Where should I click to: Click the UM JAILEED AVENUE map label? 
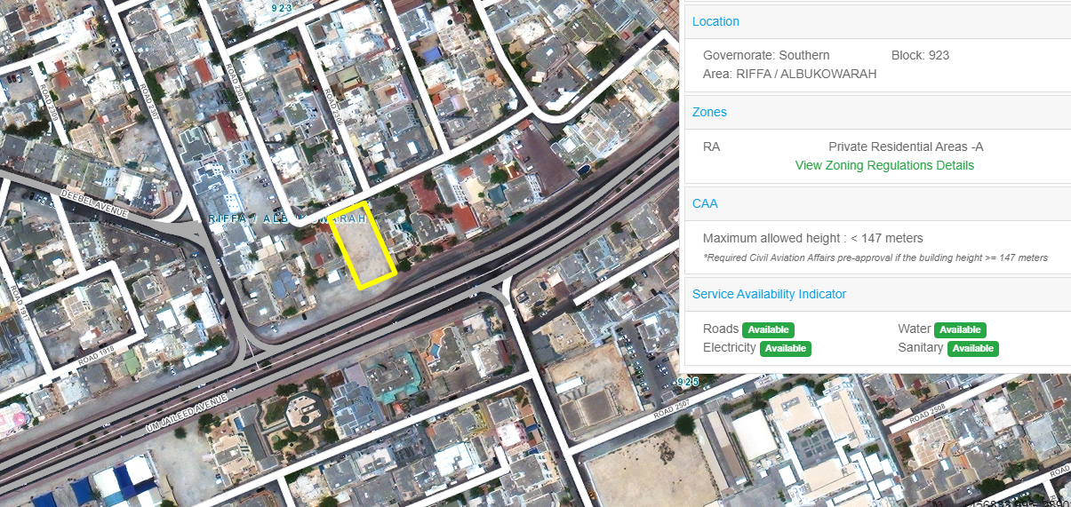[x=185, y=415]
